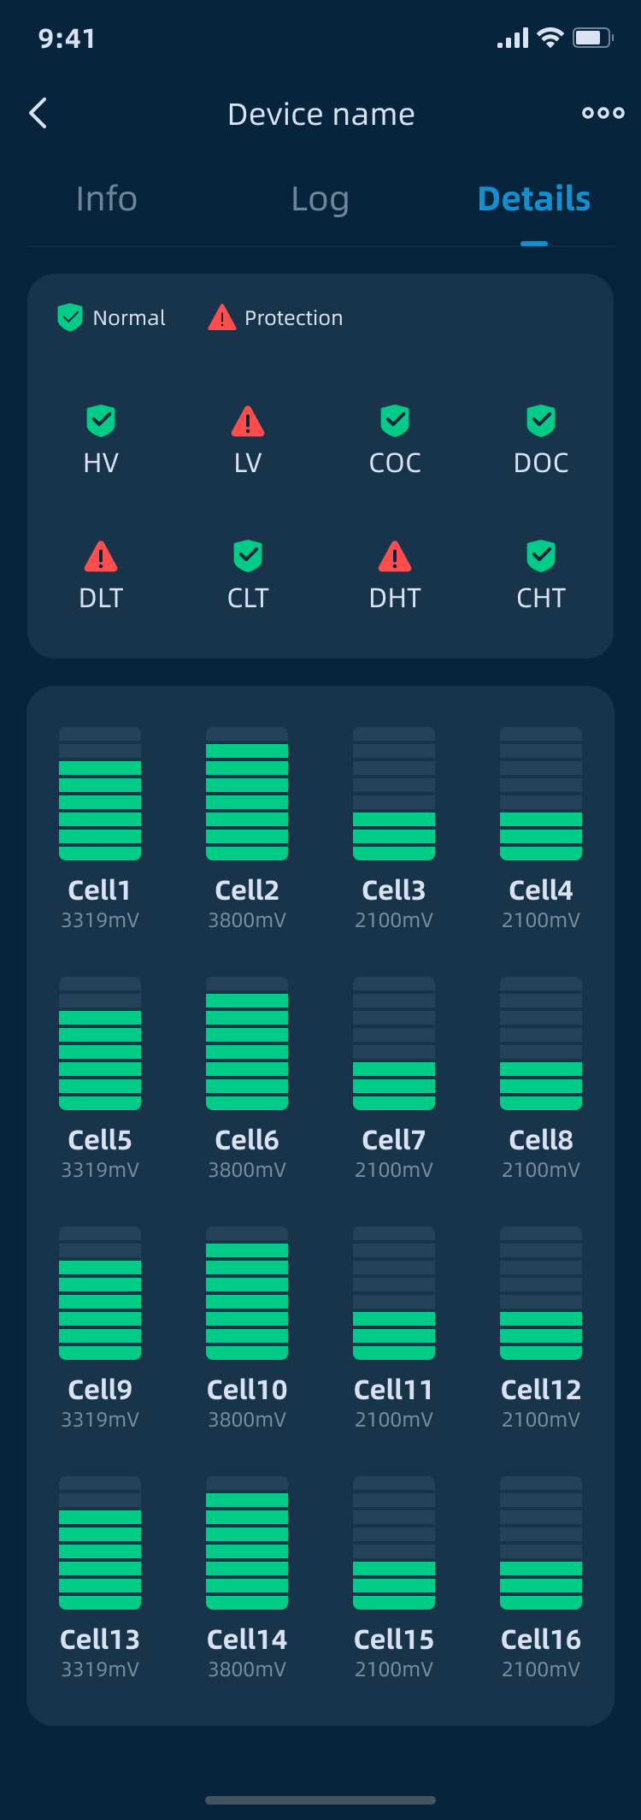Switch to the Log tab
The width and height of the screenshot is (641, 1820).
(320, 199)
